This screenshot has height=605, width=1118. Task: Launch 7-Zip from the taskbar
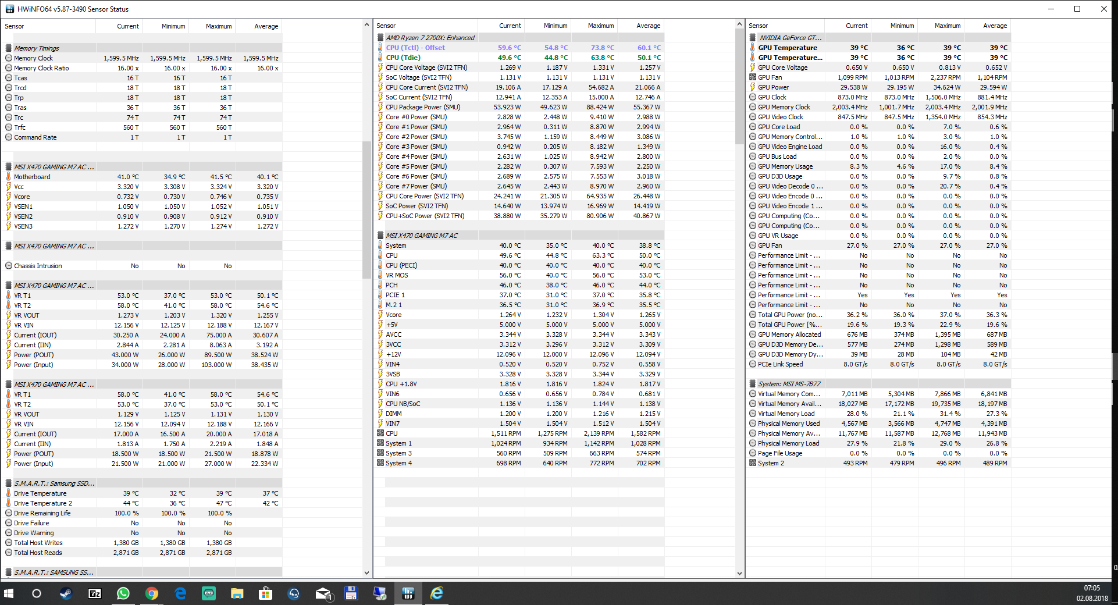click(94, 593)
